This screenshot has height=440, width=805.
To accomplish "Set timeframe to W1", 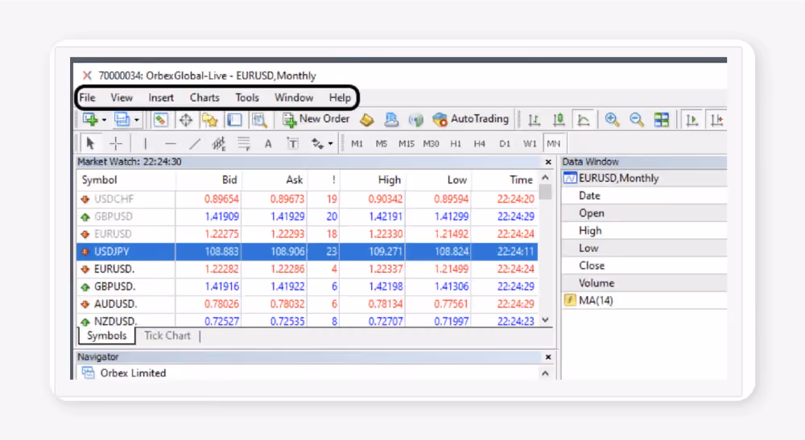I will point(530,144).
